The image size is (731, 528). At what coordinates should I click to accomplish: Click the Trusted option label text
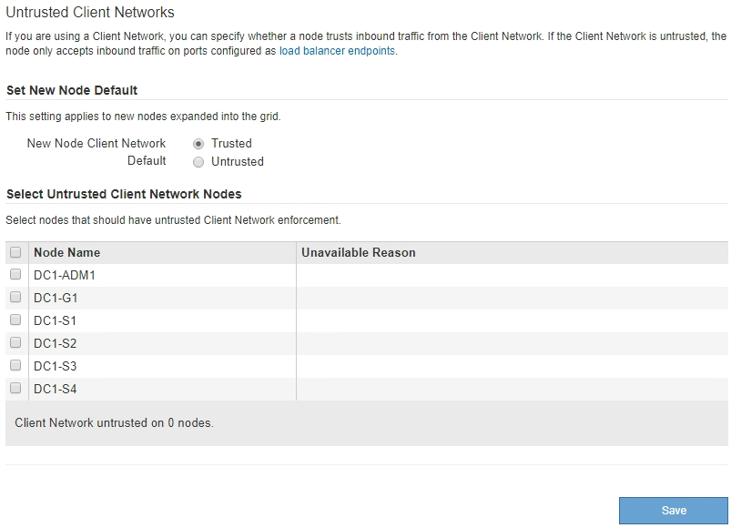[x=231, y=144]
